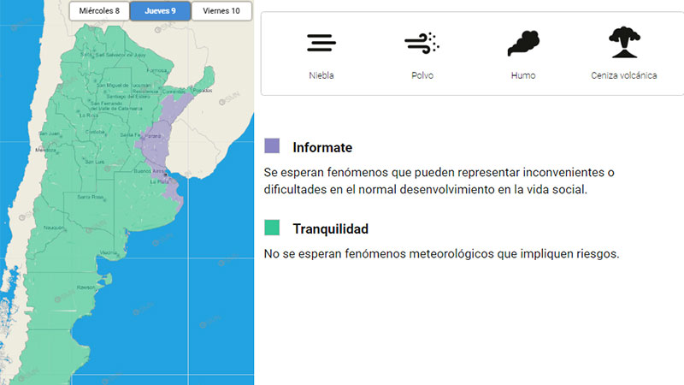Switch to the Miércoles 8 tab
This screenshot has height=385, width=684.
pyautogui.click(x=99, y=11)
